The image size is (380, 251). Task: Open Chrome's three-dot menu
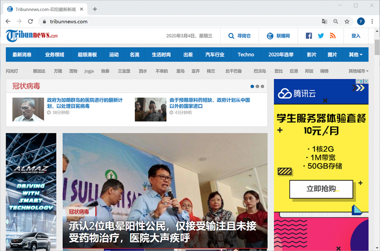(x=372, y=21)
